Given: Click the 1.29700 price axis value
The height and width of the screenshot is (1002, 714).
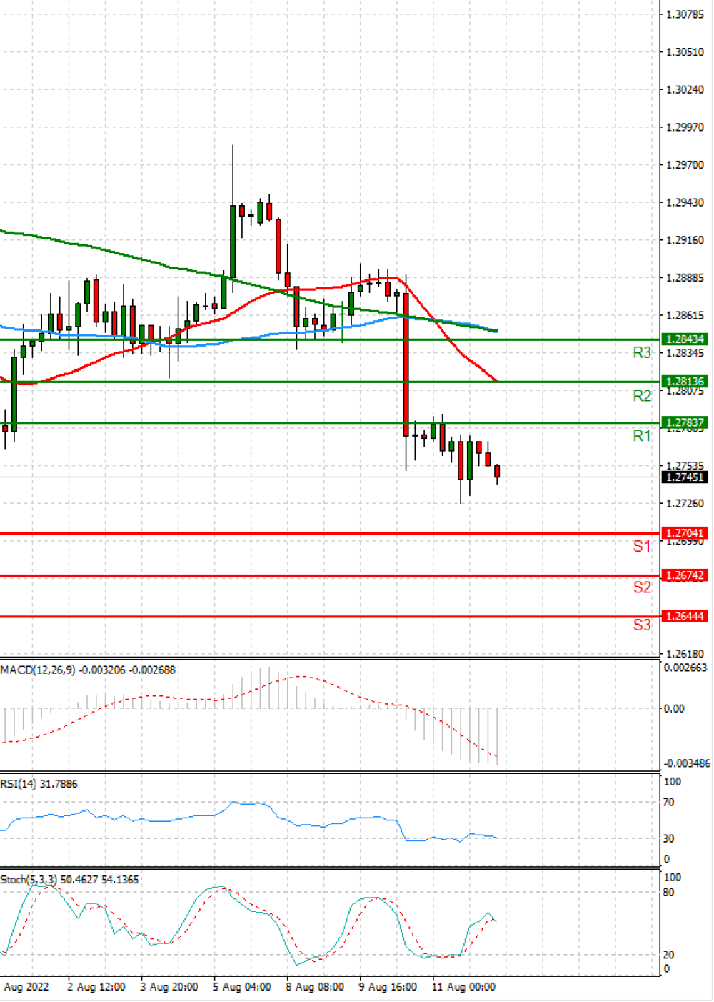Looking at the screenshot, I should click(x=685, y=165).
